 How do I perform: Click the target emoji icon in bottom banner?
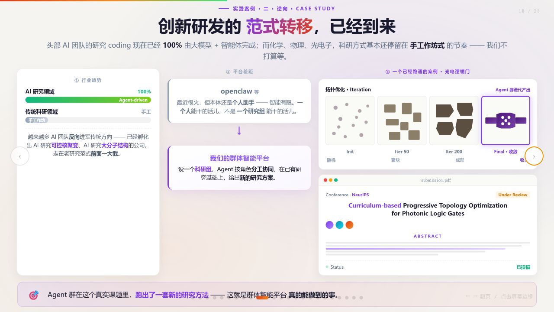pyautogui.click(x=34, y=295)
